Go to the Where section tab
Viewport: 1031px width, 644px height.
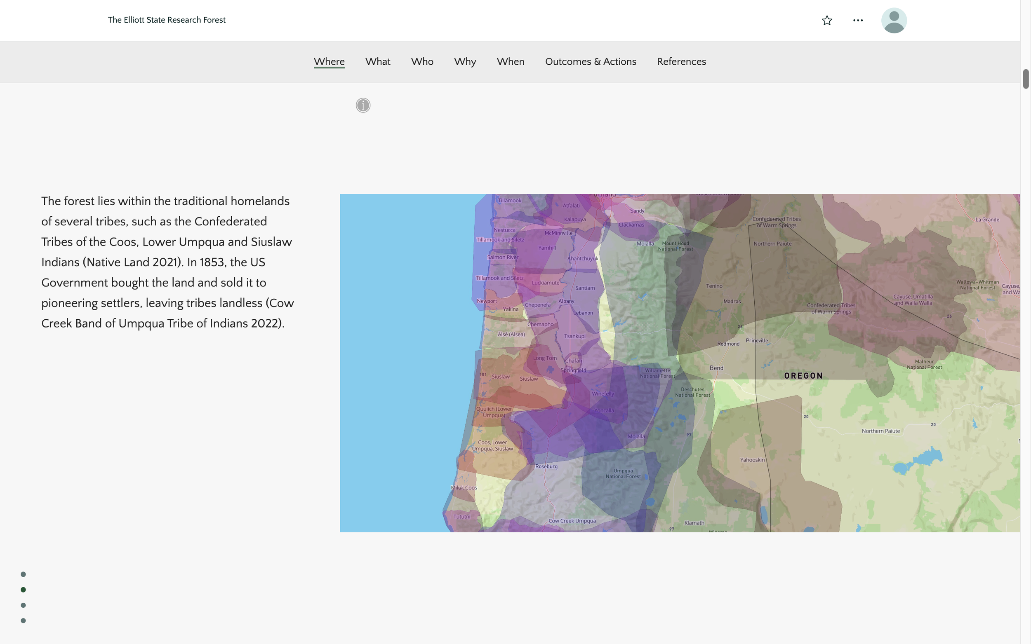pos(329,61)
